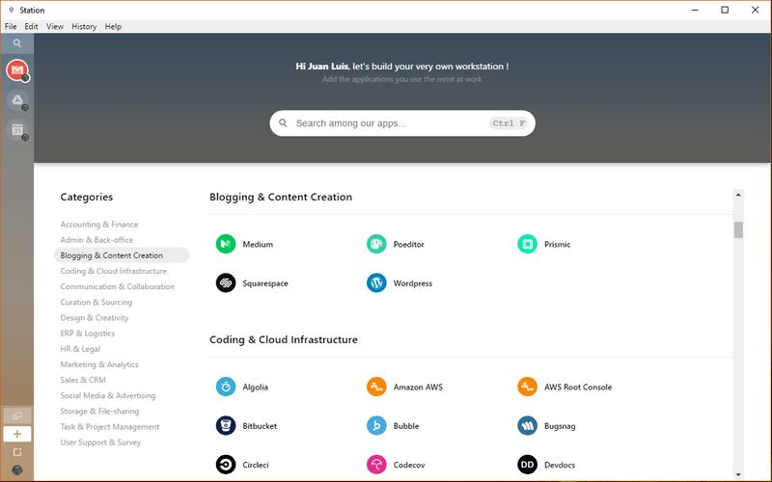Click the Amazon AWS app icon
The width and height of the screenshot is (772, 482).
pyautogui.click(x=376, y=387)
